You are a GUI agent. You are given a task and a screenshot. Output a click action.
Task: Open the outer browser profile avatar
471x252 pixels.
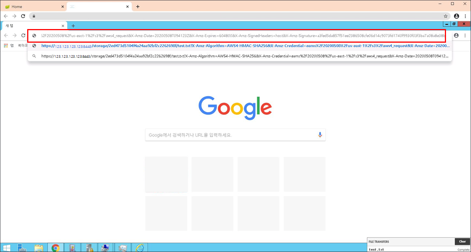pyautogui.click(x=457, y=16)
